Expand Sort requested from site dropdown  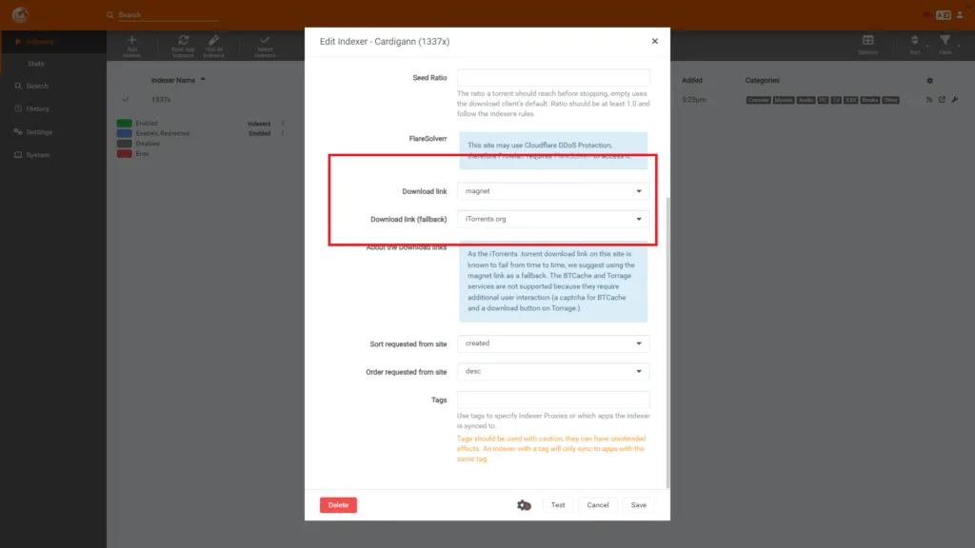point(553,343)
